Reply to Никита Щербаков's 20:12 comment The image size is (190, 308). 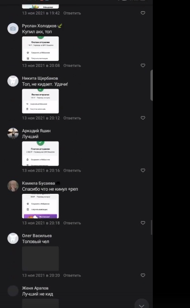pos(72,118)
